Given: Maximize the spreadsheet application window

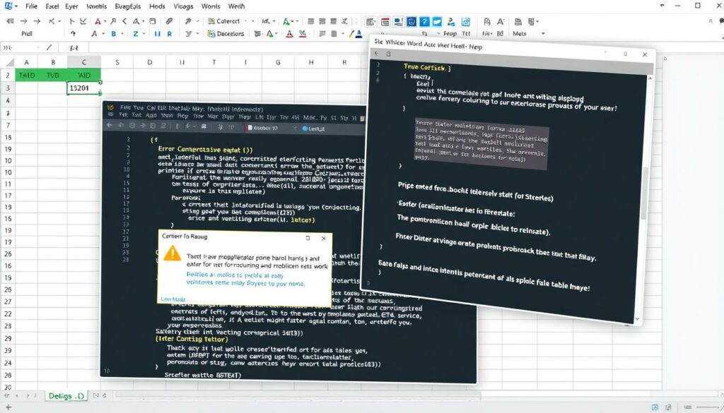Looking at the screenshot, I should pyautogui.click(x=698, y=6).
